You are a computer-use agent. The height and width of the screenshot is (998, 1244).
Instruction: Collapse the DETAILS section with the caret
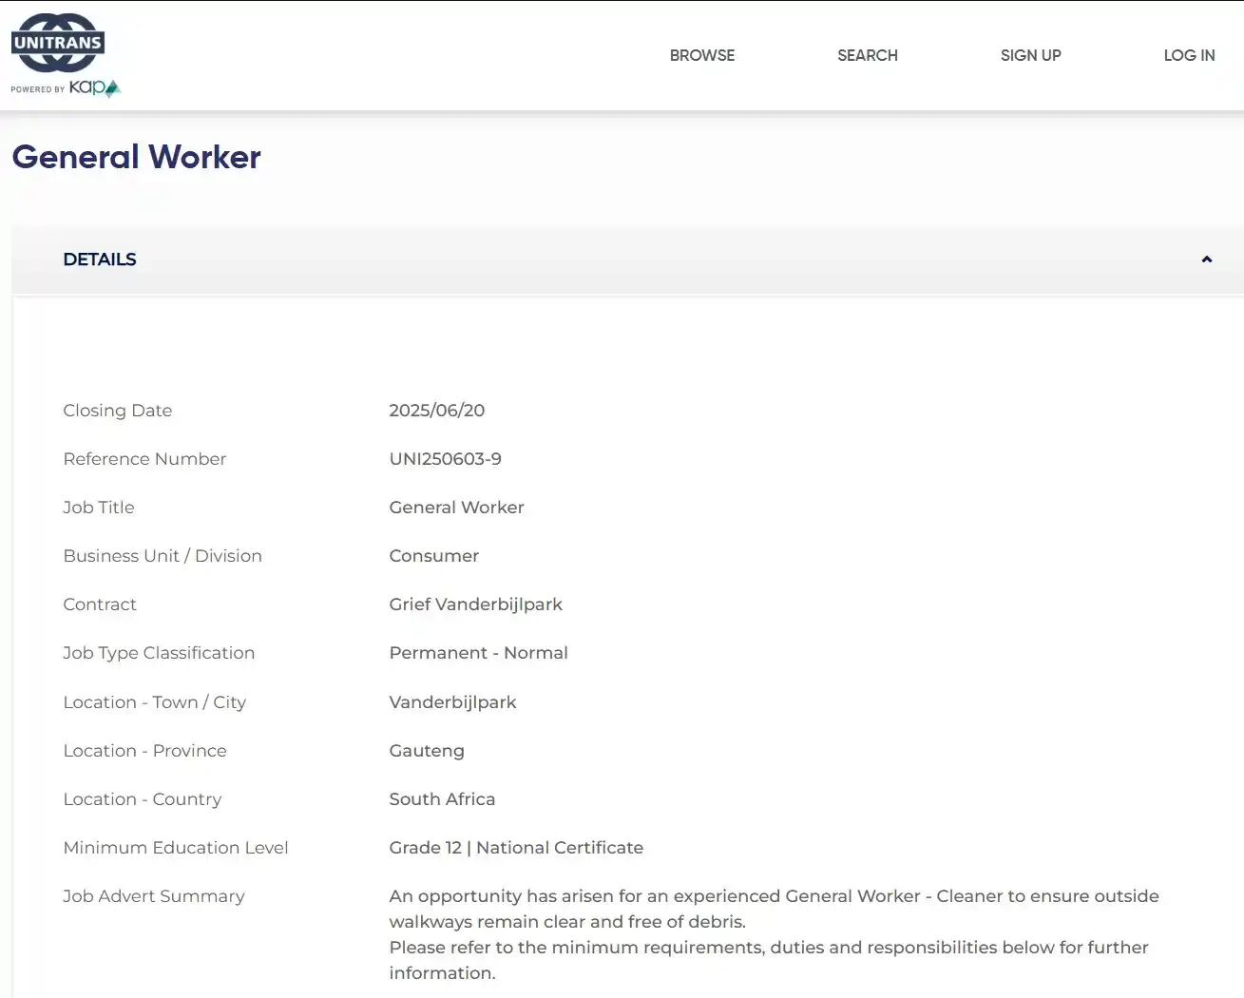coord(1206,259)
